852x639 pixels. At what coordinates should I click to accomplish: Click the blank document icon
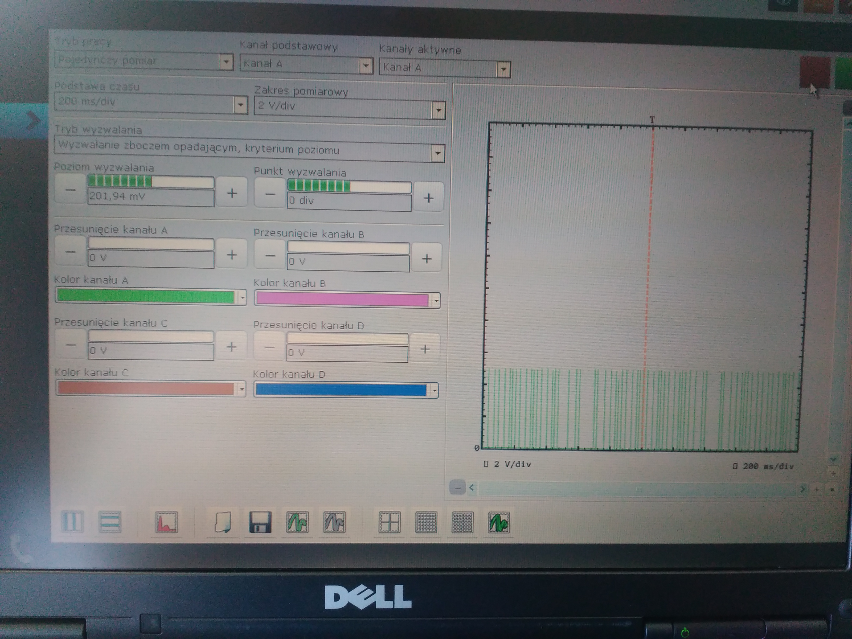223,522
